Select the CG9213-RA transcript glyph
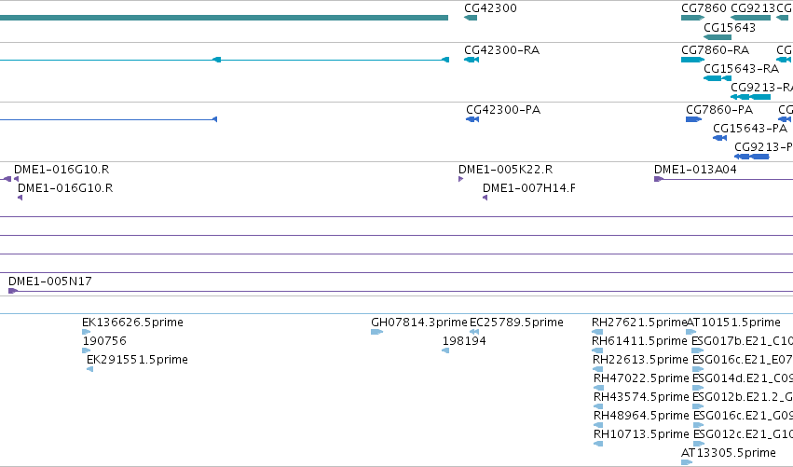793x467 pixels. point(750,97)
